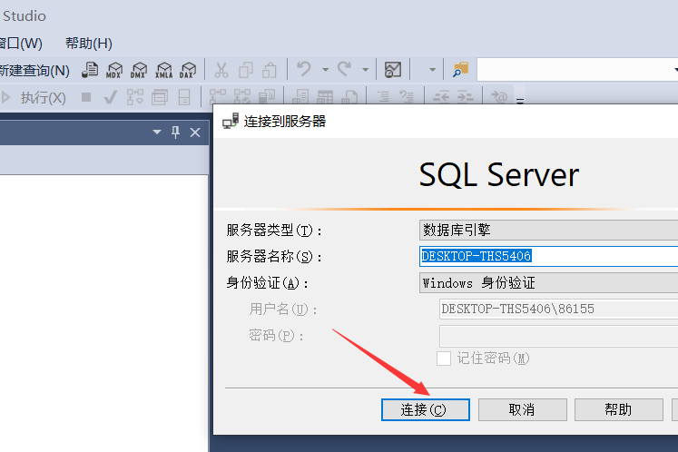Toggle the Object Explorer panel pin icon
Screen dimensions: 678x452
click(175, 132)
